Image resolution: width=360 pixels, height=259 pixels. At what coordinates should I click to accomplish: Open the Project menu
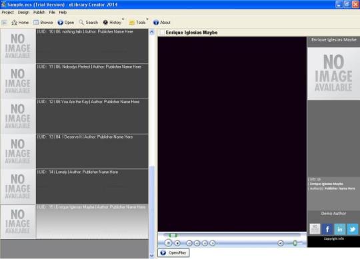click(x=7, y=13)
